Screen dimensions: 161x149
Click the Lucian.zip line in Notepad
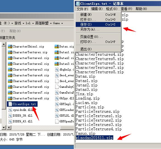click(86, 103)
